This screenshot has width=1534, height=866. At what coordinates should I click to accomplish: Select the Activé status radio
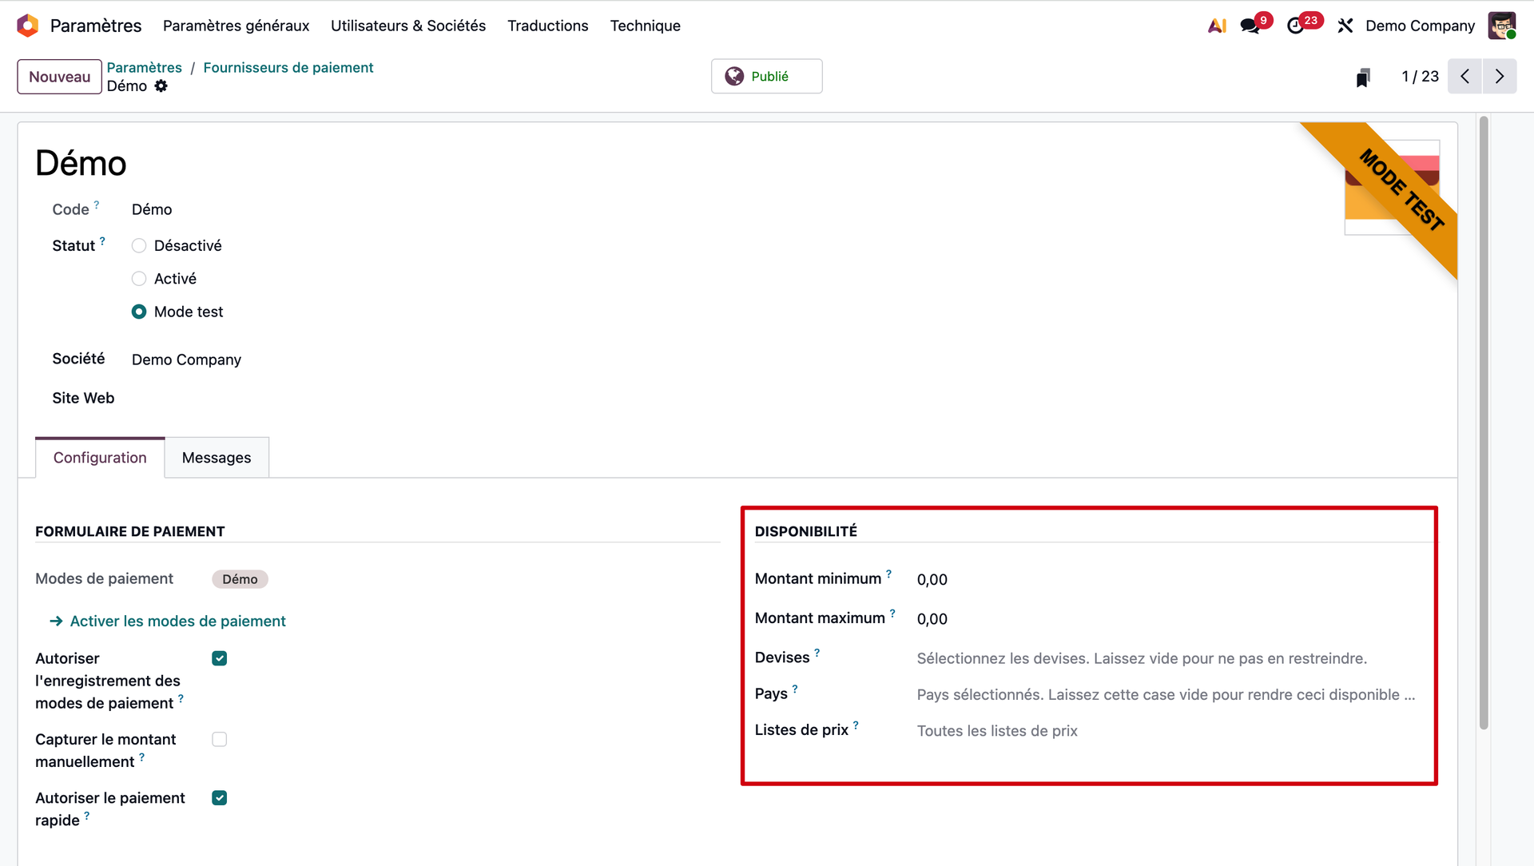[x=139, y=278]
